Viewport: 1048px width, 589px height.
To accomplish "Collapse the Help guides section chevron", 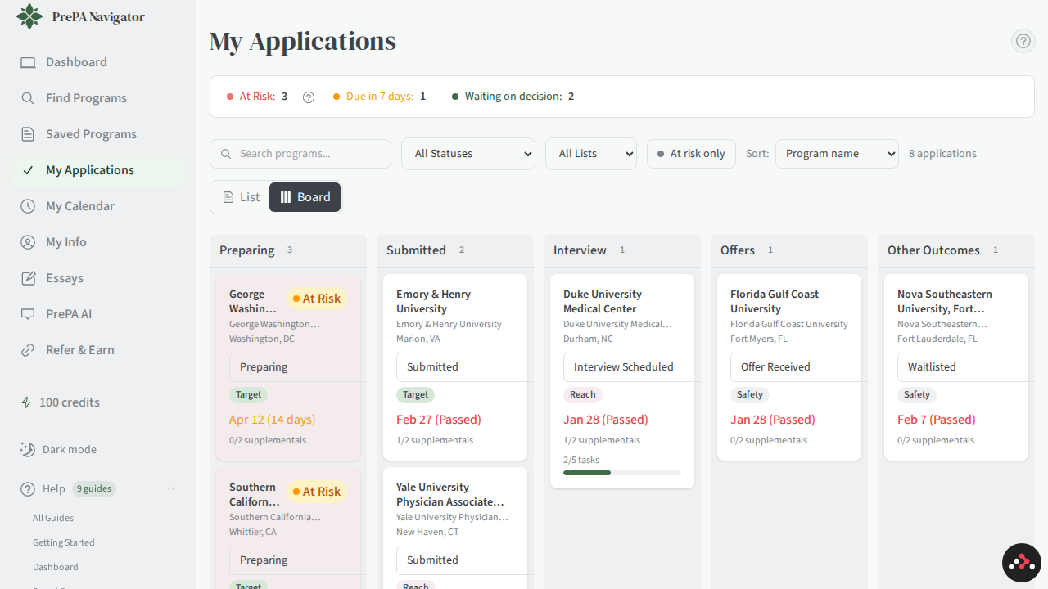I will click(171, 489).
